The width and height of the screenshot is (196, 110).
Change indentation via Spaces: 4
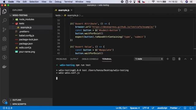[x=135, y=108]
